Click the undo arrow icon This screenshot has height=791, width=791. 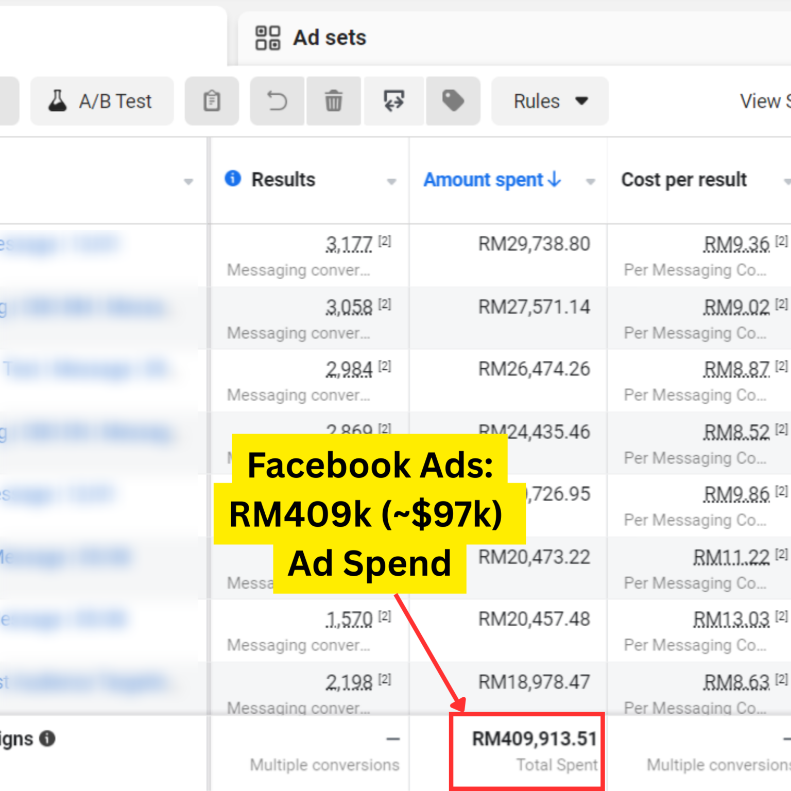click(x=277, y=101)
